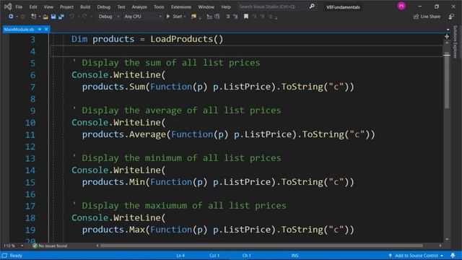Close the MainModule.vb tab

coord(46,29)
